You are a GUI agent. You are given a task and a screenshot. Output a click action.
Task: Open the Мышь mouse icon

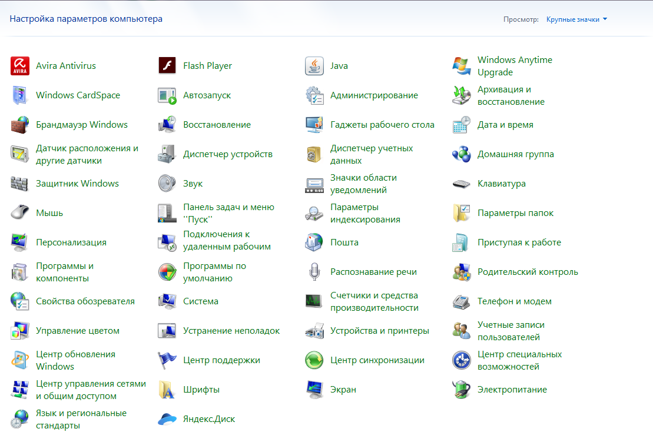point(20,213)
